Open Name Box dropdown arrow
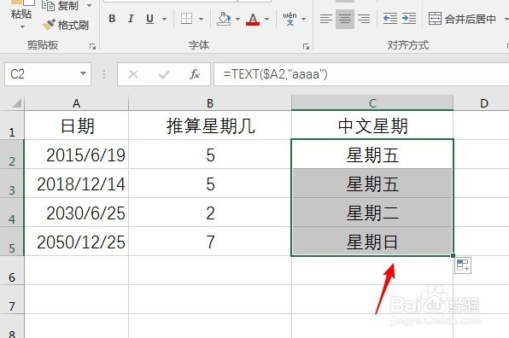 coord(83,74)
